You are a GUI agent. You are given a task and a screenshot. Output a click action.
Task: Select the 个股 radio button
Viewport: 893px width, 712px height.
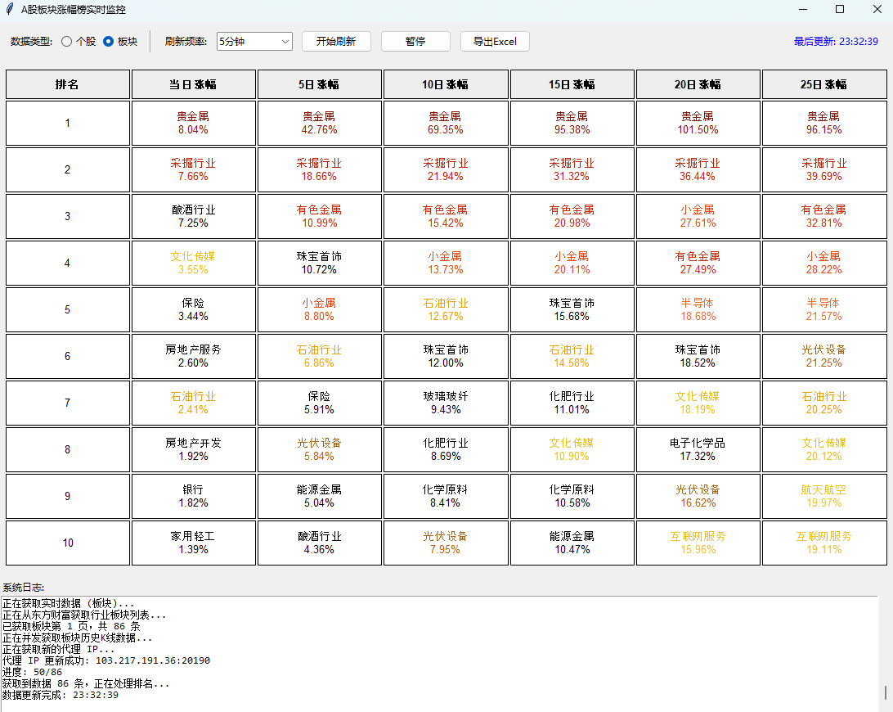coord(67,42)
